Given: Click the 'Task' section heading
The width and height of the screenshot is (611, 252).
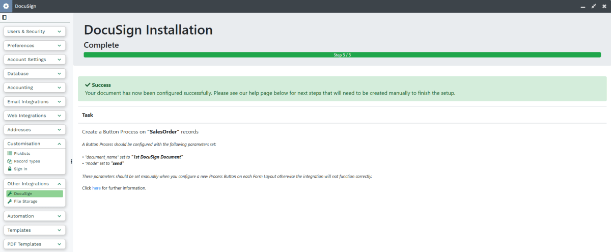Looking at the screenshot, I should [88, 115].
